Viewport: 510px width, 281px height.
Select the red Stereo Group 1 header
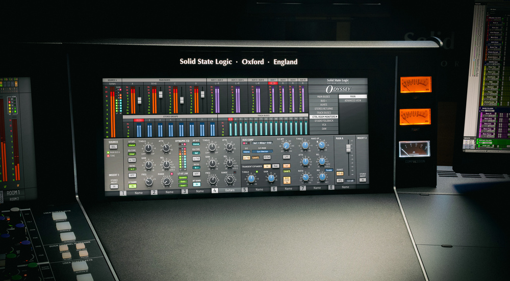pyautogui.click(x=139, y=120)
